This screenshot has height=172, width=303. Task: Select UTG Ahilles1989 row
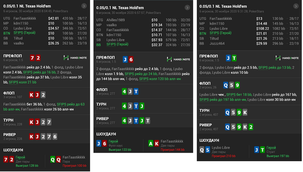pos(143,20)
